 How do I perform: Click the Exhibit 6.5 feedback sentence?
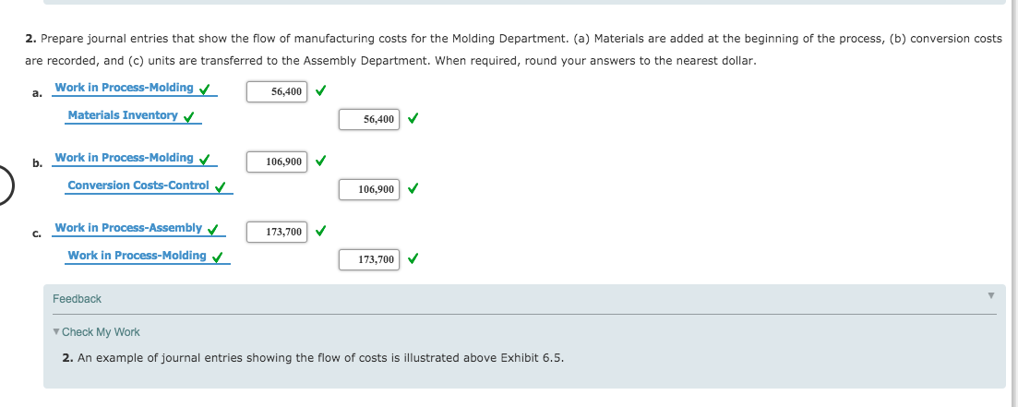point(313,358)
